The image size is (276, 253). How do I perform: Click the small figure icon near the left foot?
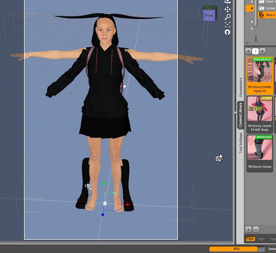[88, 186]
